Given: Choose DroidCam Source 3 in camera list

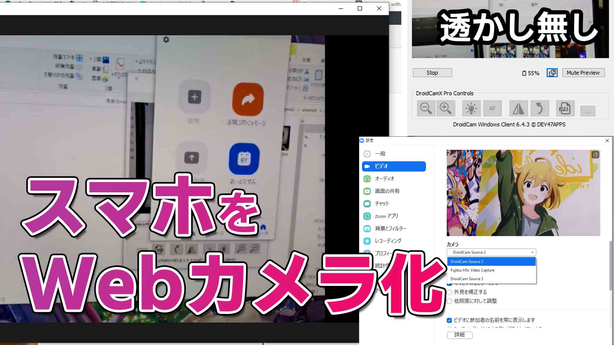Looking at the screenshot, I should [492, 279].
